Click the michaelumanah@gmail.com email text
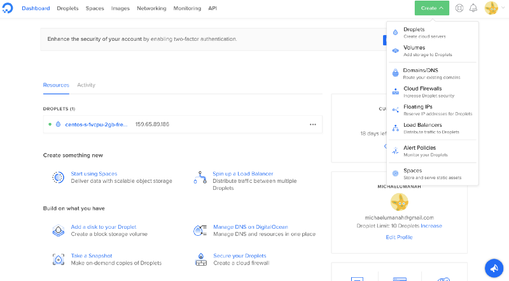This screenshot has width=509, height=281. click(x=400, y=217)
